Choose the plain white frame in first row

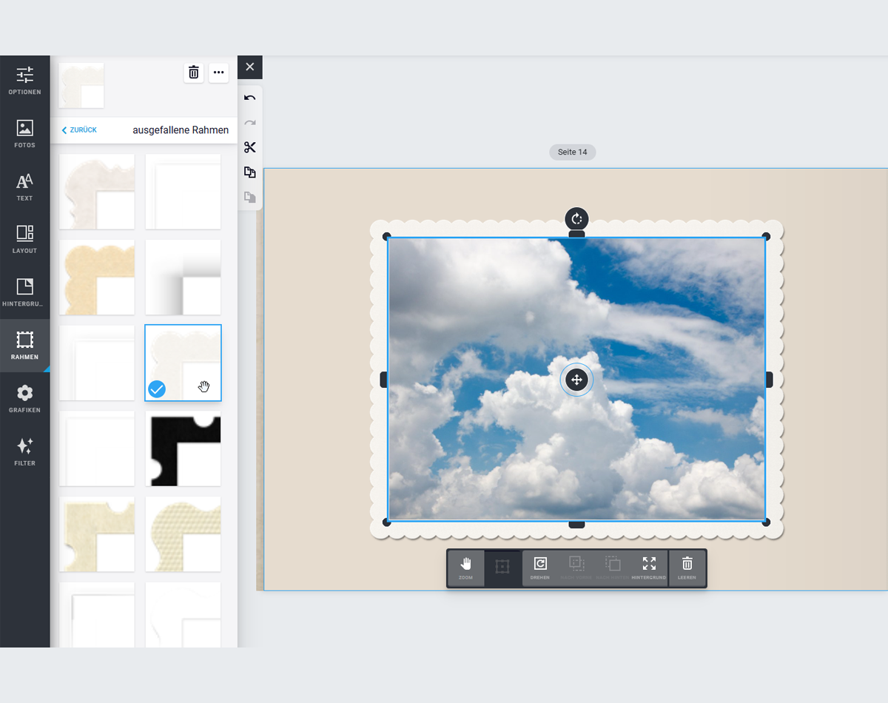[x=183, y=192]
